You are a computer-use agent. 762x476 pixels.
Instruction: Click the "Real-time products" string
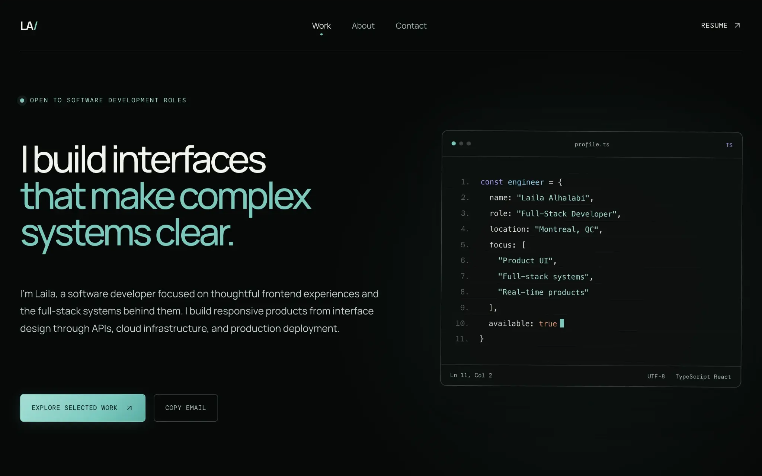(x=543, y=292)
